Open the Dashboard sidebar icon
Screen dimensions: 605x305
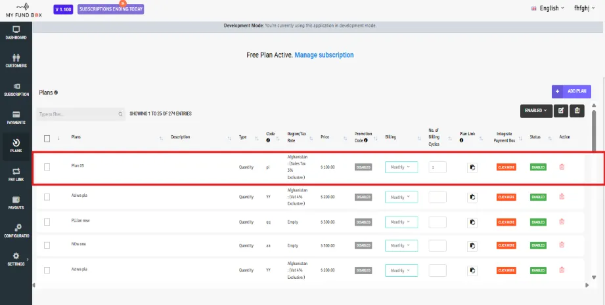tap(16, 30)
